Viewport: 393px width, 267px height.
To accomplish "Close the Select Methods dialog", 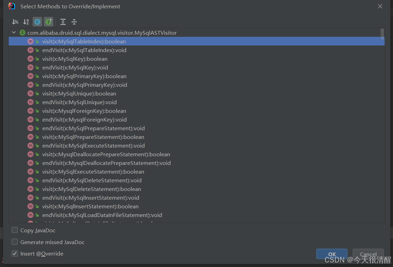I will click(x=380, y=6).
